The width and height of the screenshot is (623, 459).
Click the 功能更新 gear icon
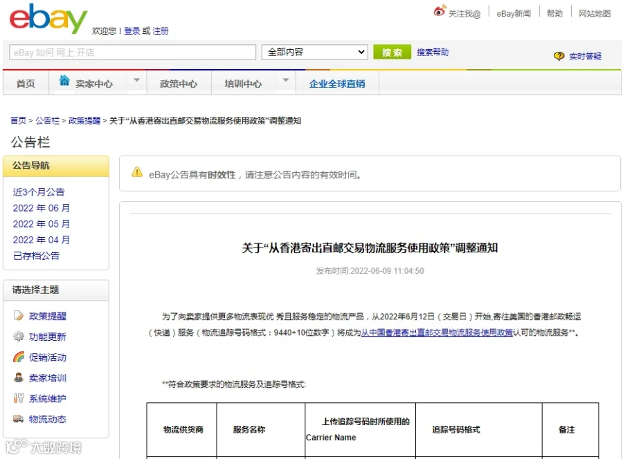pos(18,337)
